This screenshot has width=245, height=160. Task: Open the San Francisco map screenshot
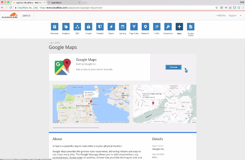point(91,104)
